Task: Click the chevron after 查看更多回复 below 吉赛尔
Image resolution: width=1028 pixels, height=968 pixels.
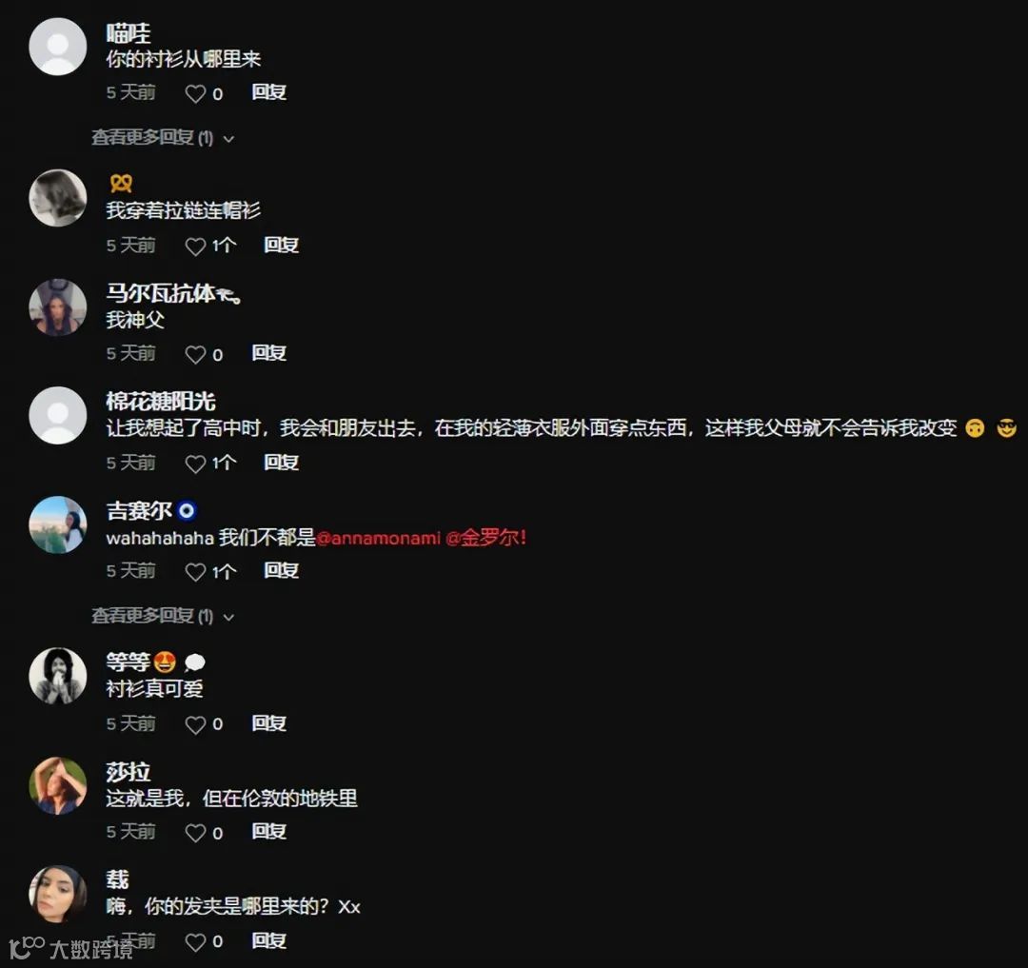Action: (228, 618)
